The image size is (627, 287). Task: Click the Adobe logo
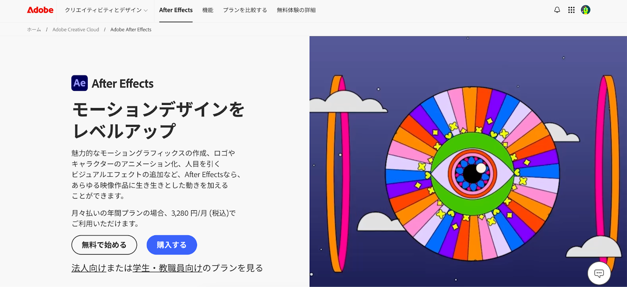(x=40, y=10)
